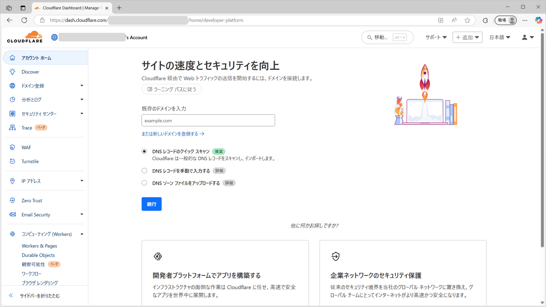The height and width of the screenshot is (307, 546).
Task: Click the read aloud icon in address bar
Action: click(x=454, y=20)
